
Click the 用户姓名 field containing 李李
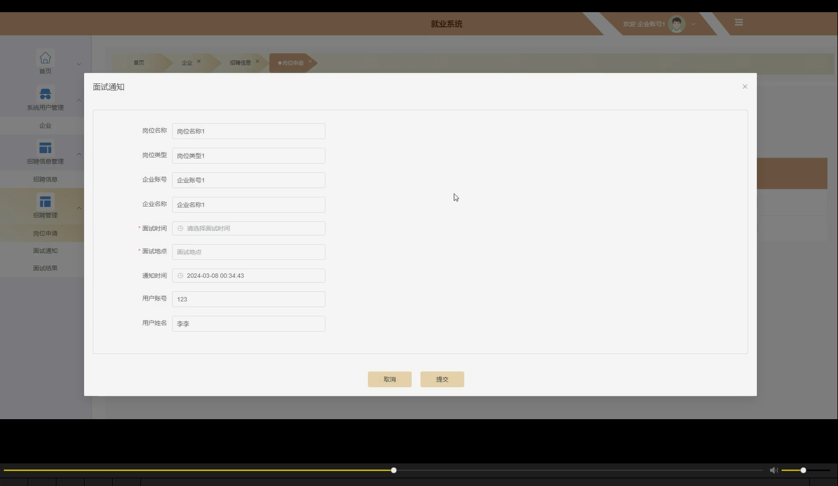pos(249,324)
